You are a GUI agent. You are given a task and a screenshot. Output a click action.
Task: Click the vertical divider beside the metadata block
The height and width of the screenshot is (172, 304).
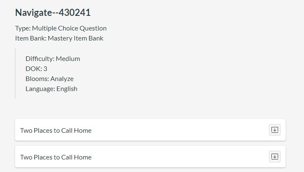coord(15,73)
